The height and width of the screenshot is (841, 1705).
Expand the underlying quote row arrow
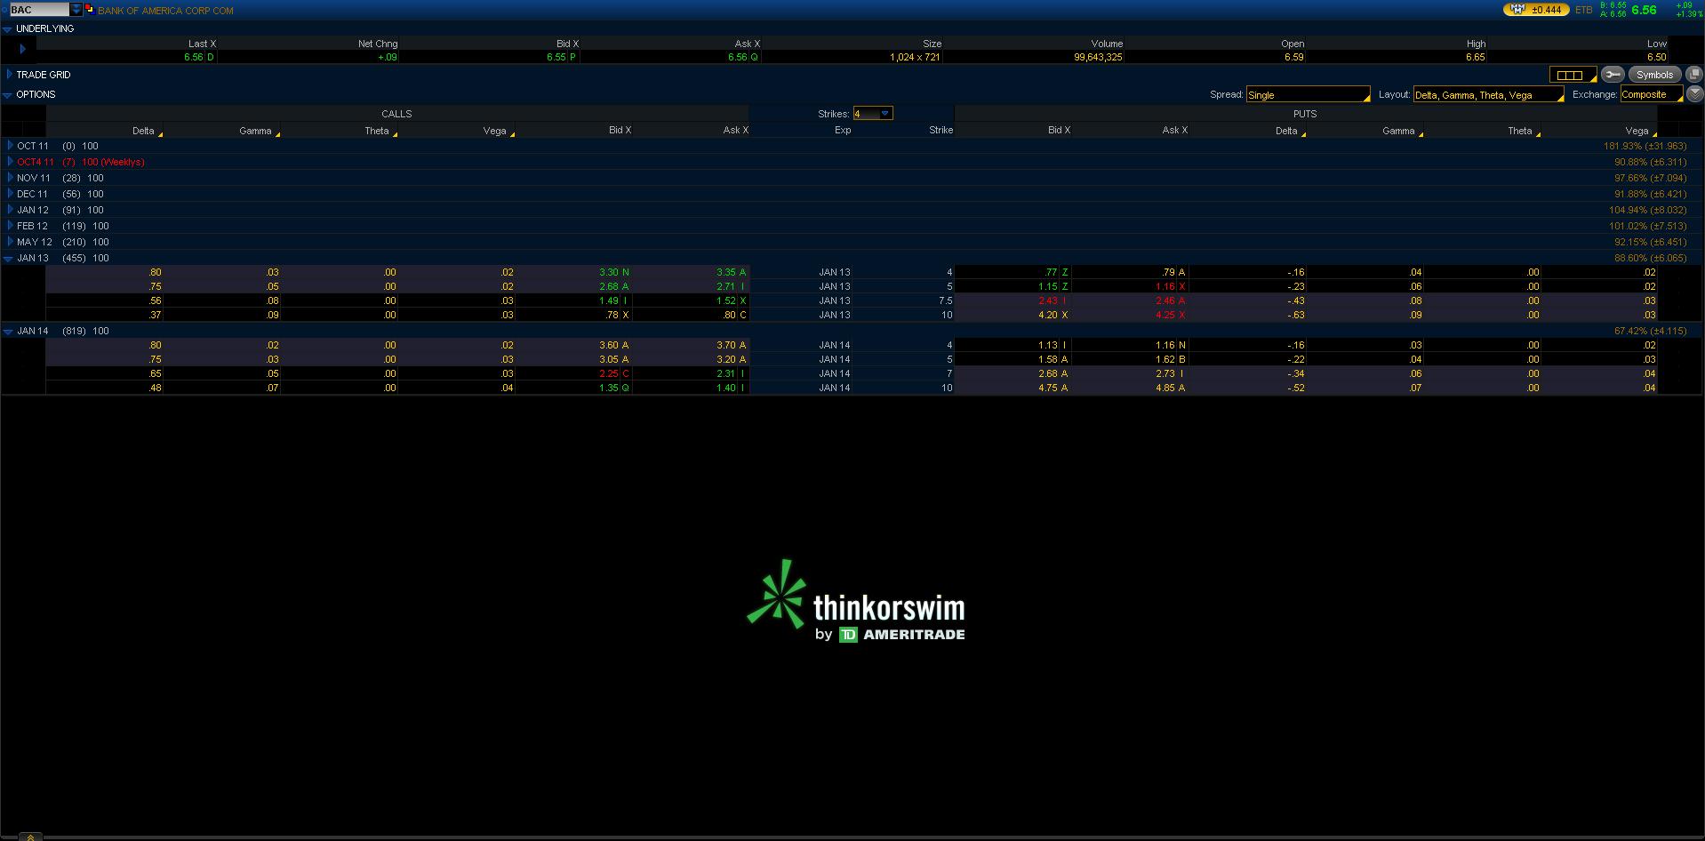[x=22, y=50]
